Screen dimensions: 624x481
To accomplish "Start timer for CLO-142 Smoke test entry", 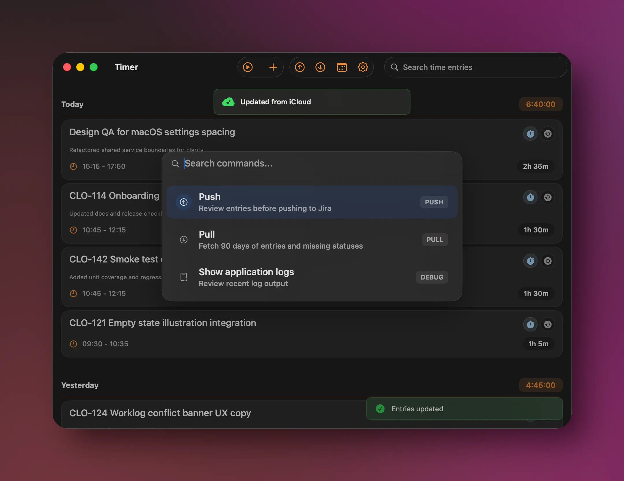I will [530, 261].
